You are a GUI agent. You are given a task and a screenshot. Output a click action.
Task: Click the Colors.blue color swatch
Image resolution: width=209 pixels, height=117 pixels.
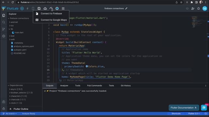pos(87,66)
